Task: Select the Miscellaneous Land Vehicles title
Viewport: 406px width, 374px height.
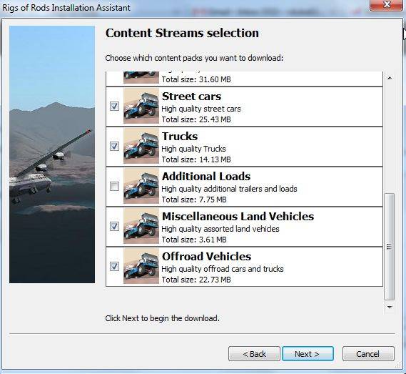Action: tap(238, 216)
